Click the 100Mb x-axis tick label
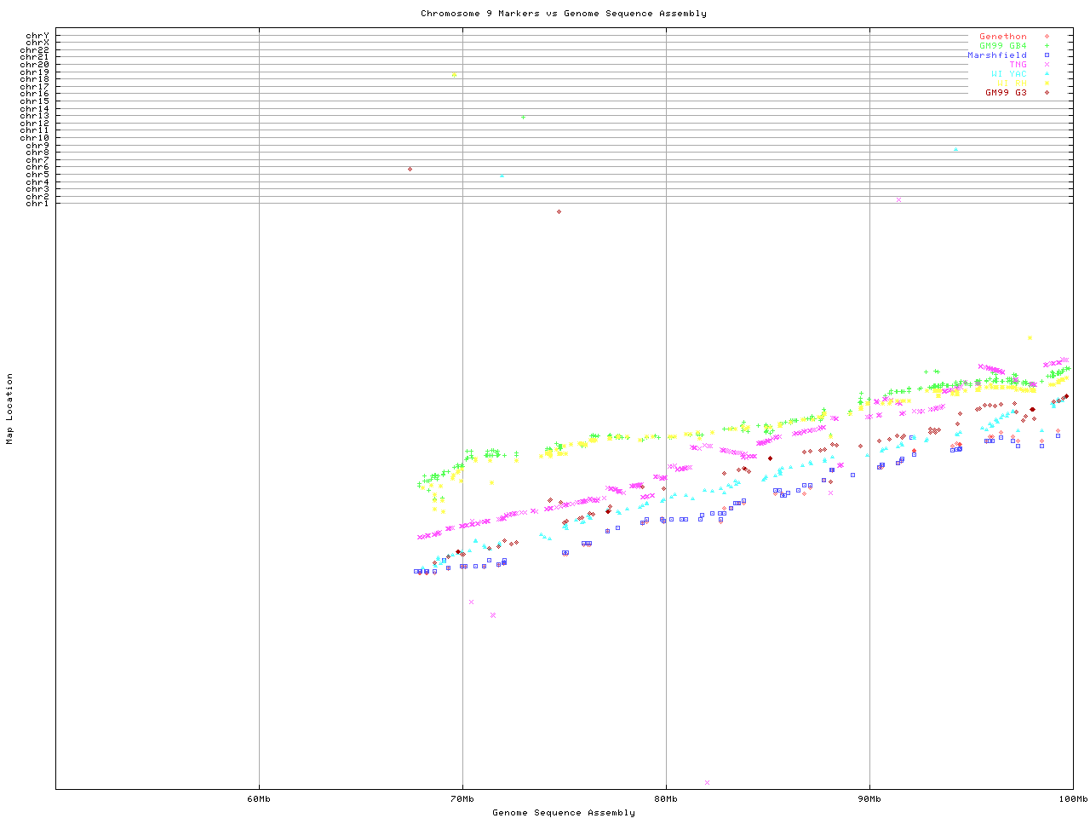 coord(1072,799)
